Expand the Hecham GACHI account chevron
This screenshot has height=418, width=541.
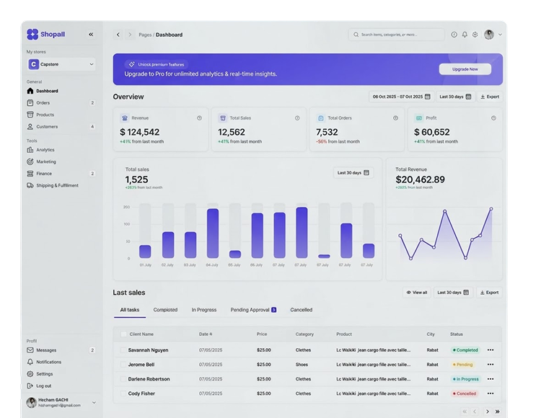(94, 402)
